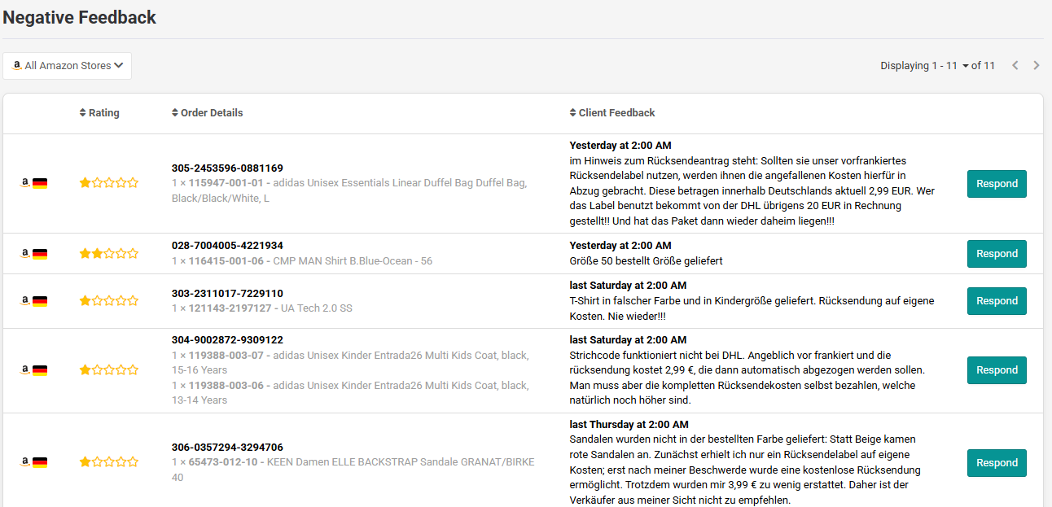Click feedback starting 'Strichcode funktioniert nicht bei DHL'
1052x507 pixels.
(747, 378)
